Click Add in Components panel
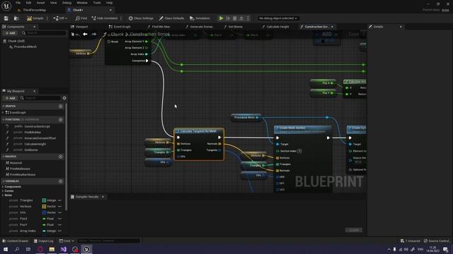 pos(10,33)
